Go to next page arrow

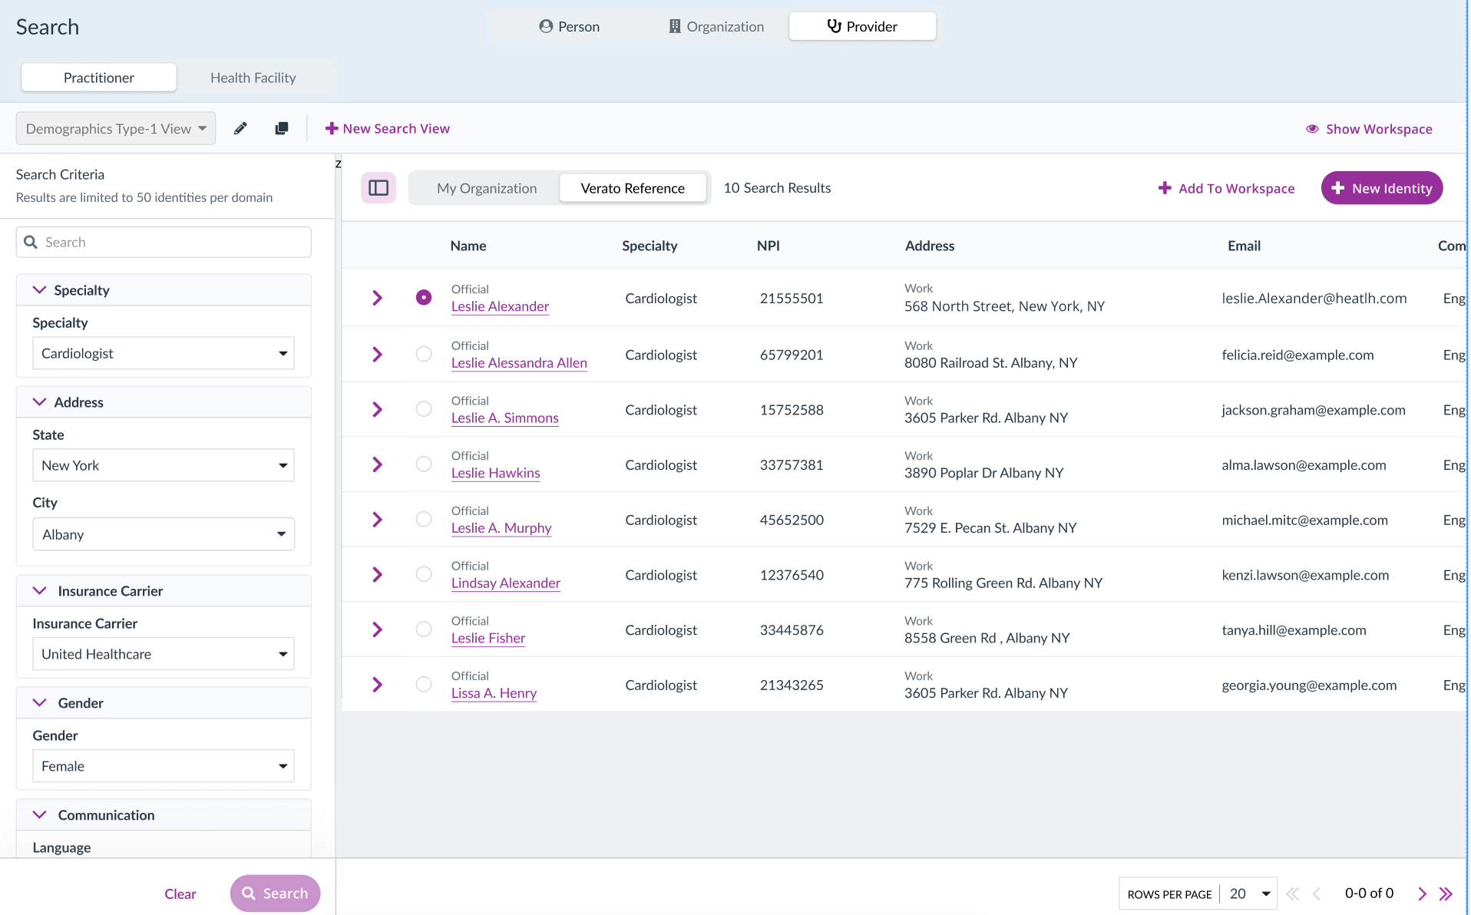click(x=1422, y=894)
